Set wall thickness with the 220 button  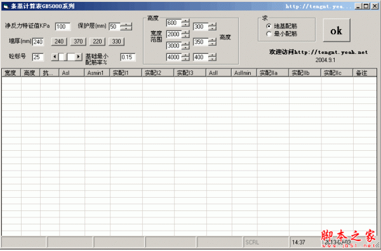tap(97, 41)
